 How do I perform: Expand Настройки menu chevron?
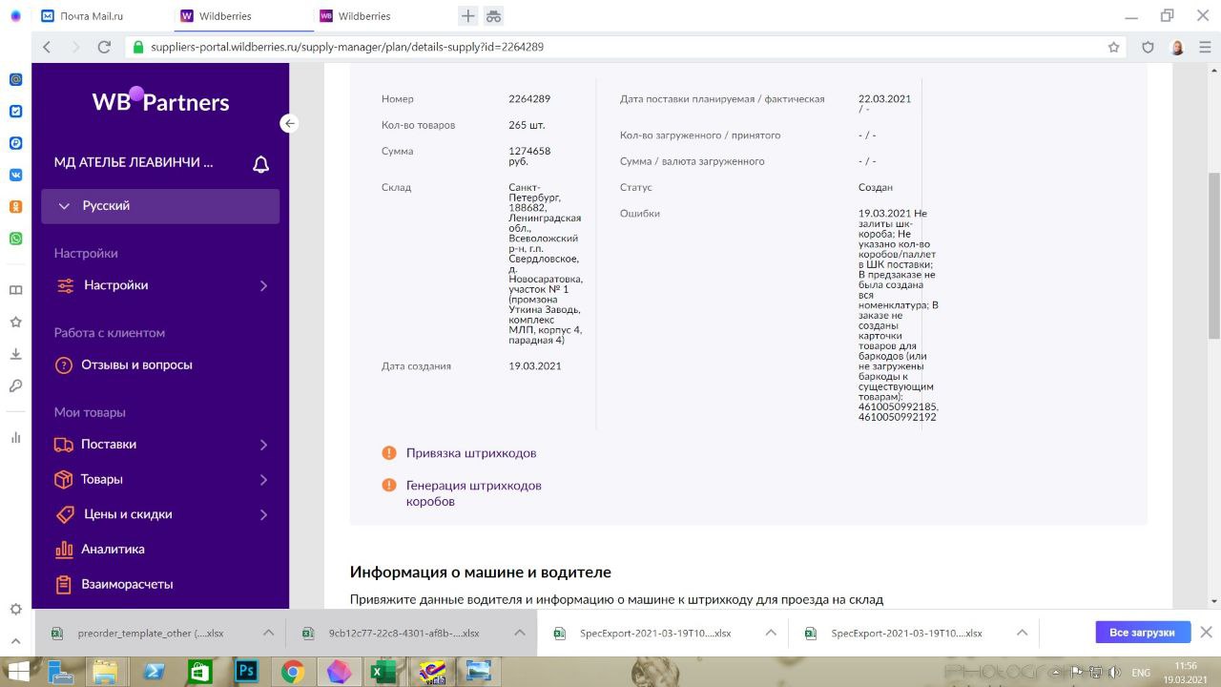(x=263, y=285)
